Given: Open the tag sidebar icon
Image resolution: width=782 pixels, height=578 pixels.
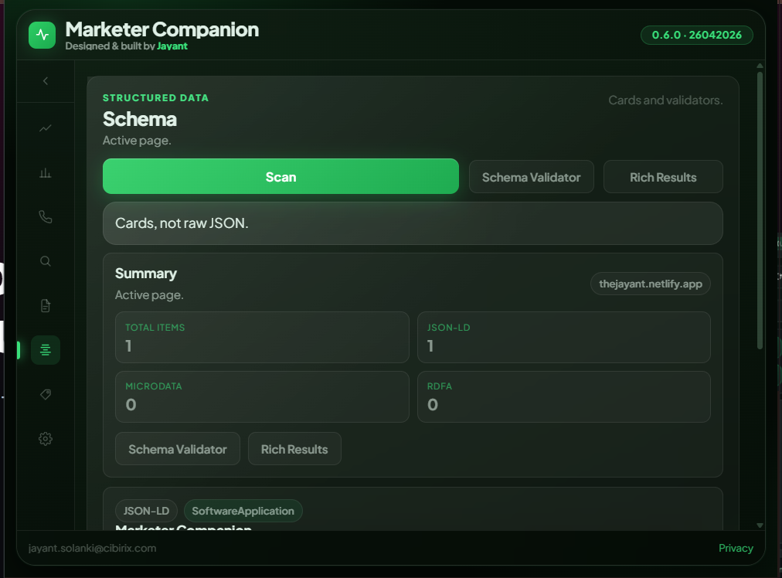Looking at the screenshot, I should click(x=46, y=394).
